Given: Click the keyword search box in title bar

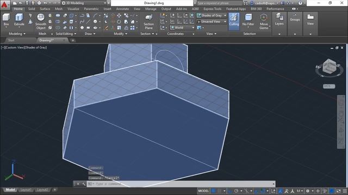Looking at the screenshot, I should pyautogui.click(x=219, y=3).
